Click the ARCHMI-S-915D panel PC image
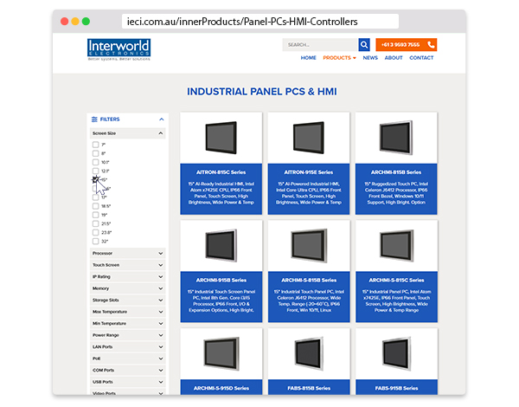The width and height of the screenshot is (519, 407). click(221, 353)
